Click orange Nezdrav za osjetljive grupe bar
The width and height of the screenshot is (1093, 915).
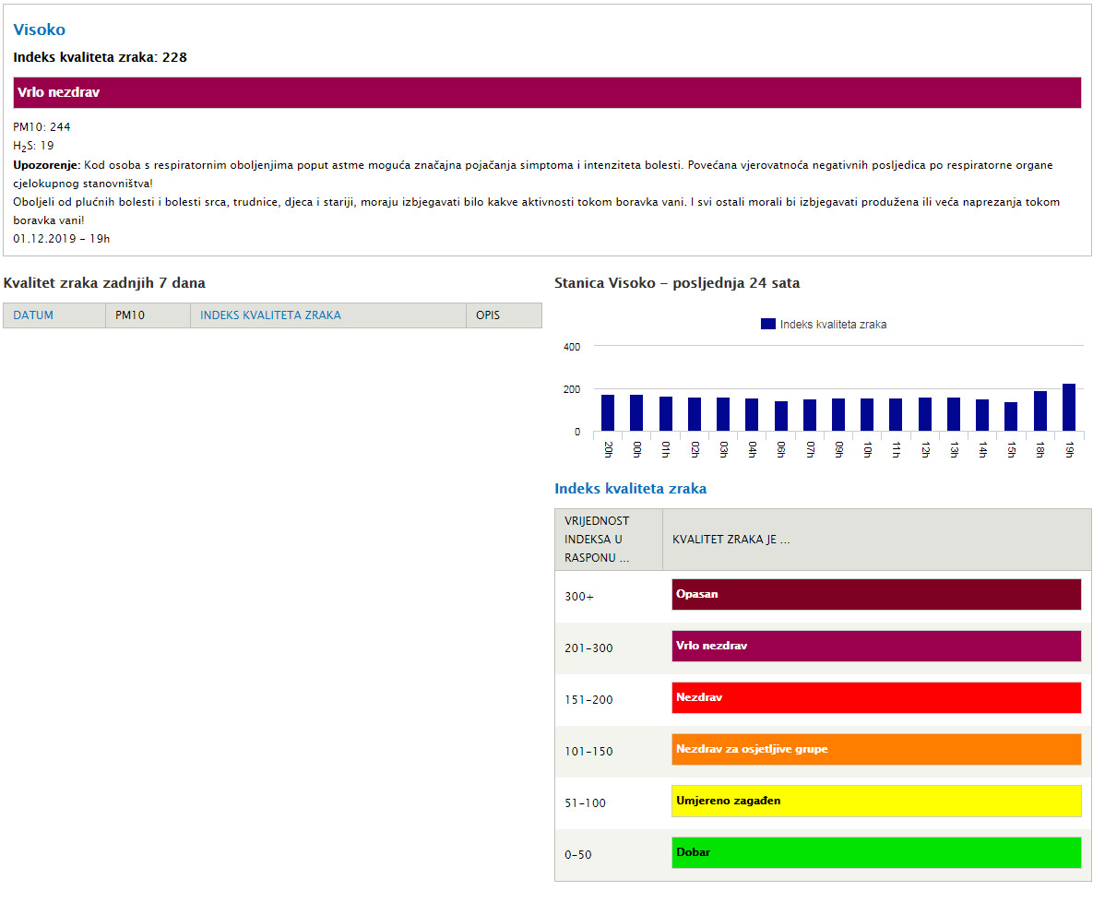click(875, 750)
